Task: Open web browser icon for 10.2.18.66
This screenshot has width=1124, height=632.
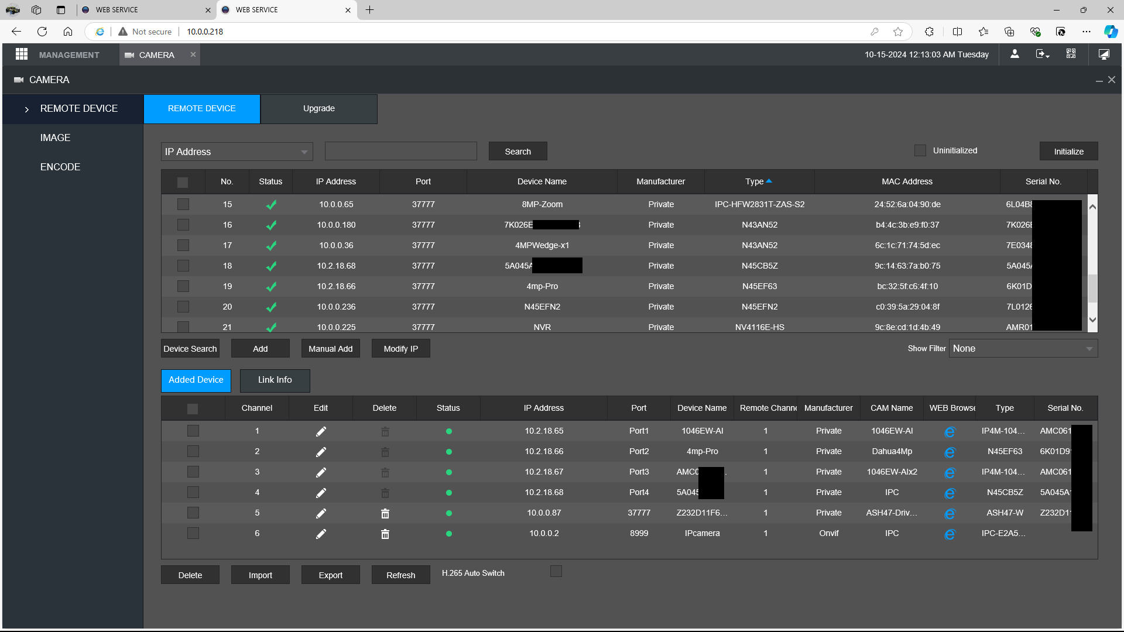Action: tap(950, 452)
